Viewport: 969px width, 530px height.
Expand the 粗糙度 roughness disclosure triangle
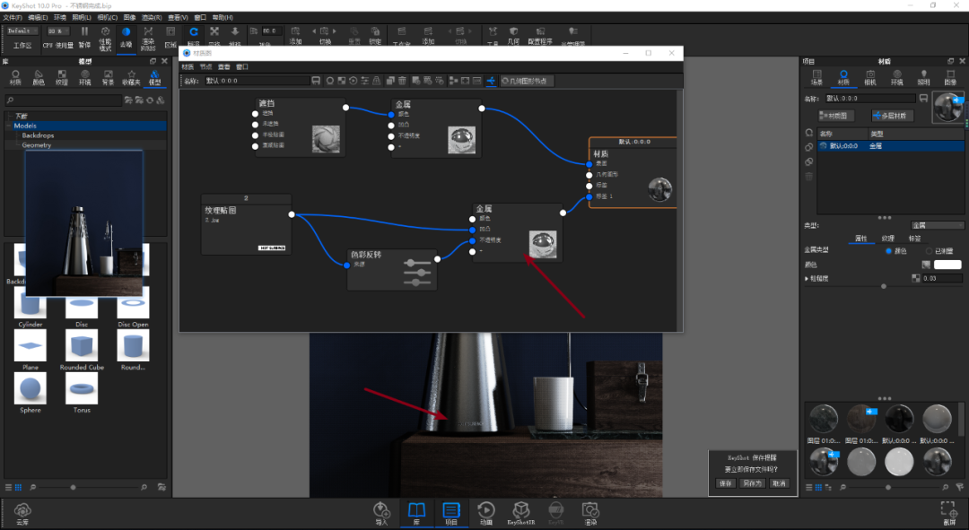[807, 279]
